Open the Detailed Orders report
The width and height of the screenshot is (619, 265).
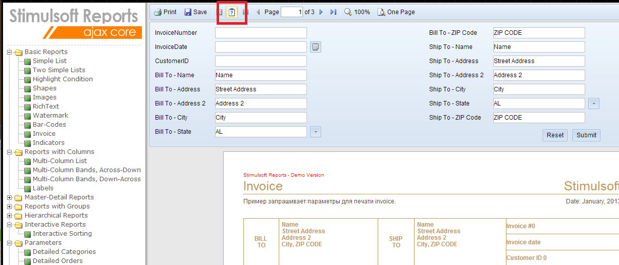pyautogui.click(x=58, y=261)
